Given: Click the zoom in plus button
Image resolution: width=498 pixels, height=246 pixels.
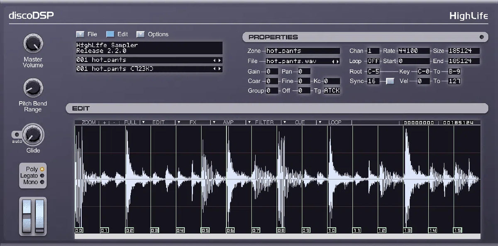Looking at the screenshot, I should tap(105, 122).
